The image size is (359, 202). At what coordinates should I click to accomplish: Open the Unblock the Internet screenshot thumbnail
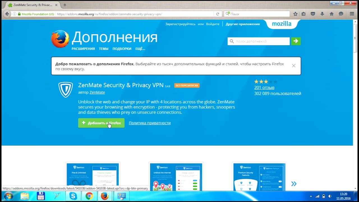pos(176,177)
